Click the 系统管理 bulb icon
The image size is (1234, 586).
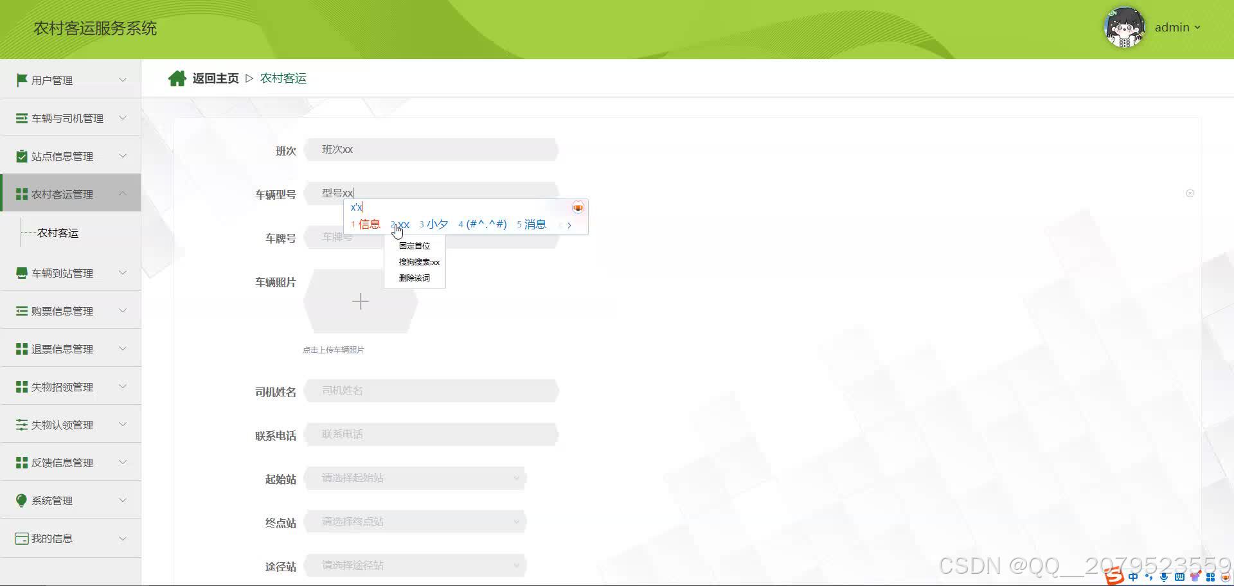21,501
